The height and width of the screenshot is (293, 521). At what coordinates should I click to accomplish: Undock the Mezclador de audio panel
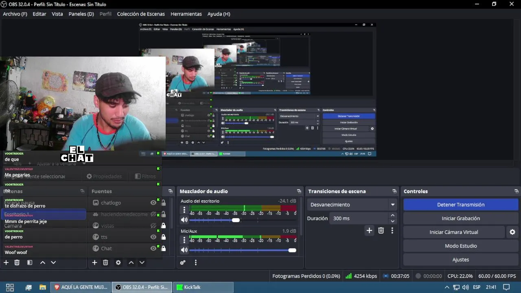tap(299, 191)
